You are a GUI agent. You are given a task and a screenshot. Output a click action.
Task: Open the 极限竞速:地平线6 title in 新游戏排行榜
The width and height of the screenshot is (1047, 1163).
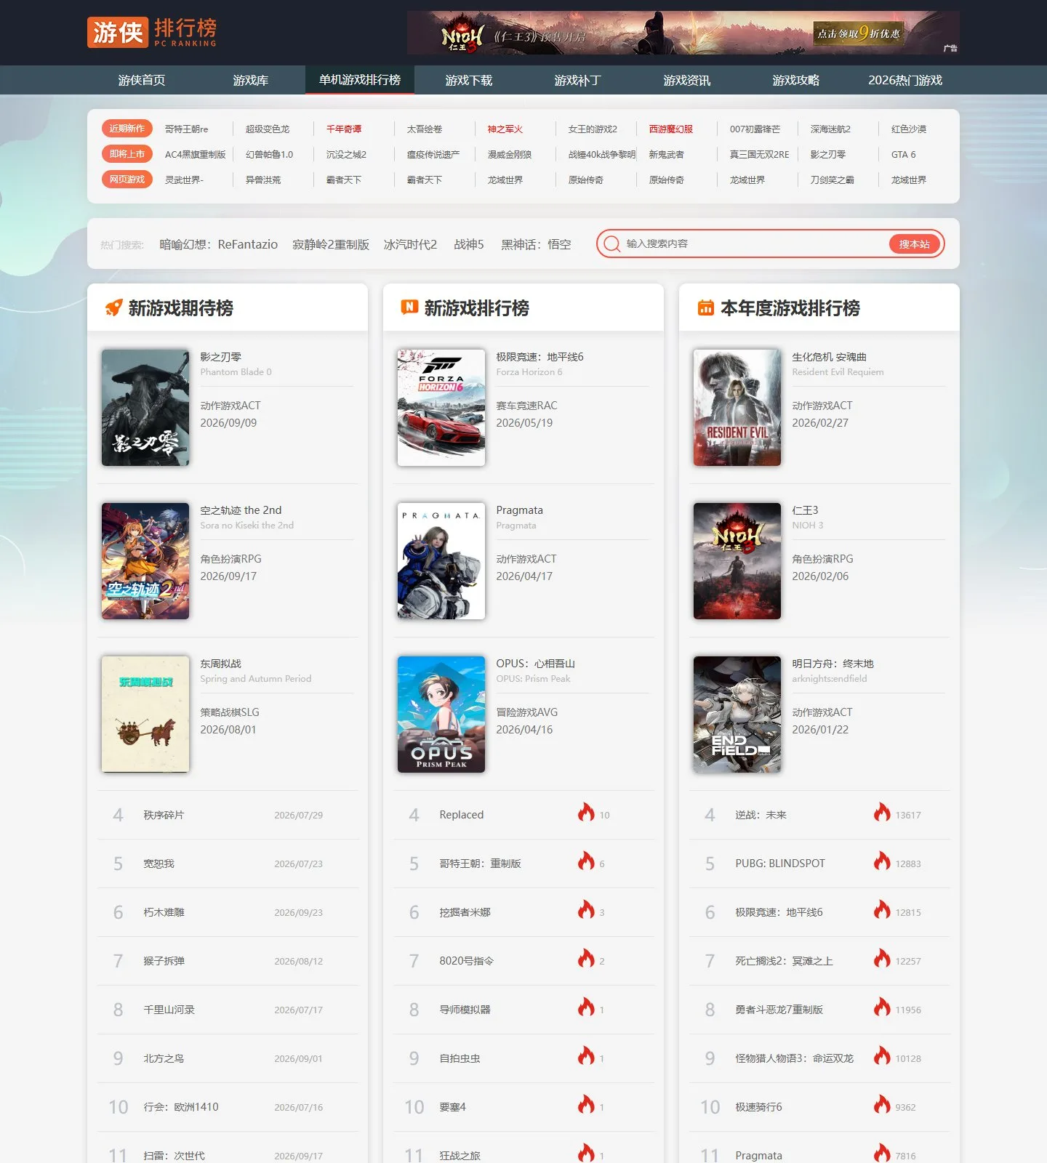pyautogui.click(x=539, y=357)
